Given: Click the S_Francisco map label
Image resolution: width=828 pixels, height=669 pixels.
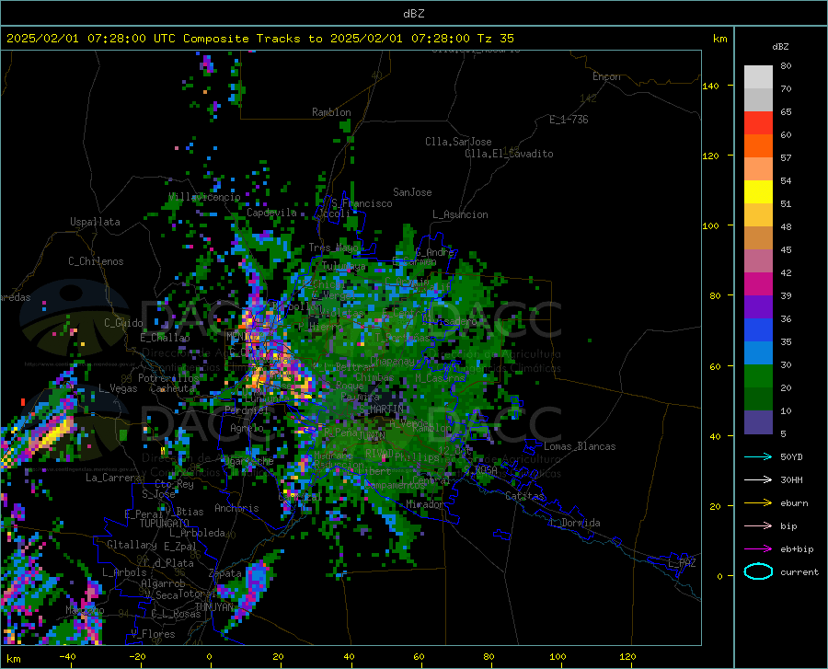Looking at the screenshot, I should 362,203.
